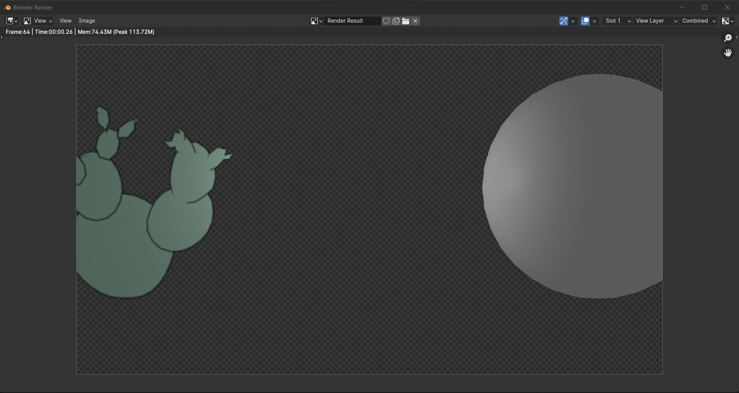The height and width of the screenshot is (393, 739).
Task: Toggle the show gizmo button
Action: [563, 21]
